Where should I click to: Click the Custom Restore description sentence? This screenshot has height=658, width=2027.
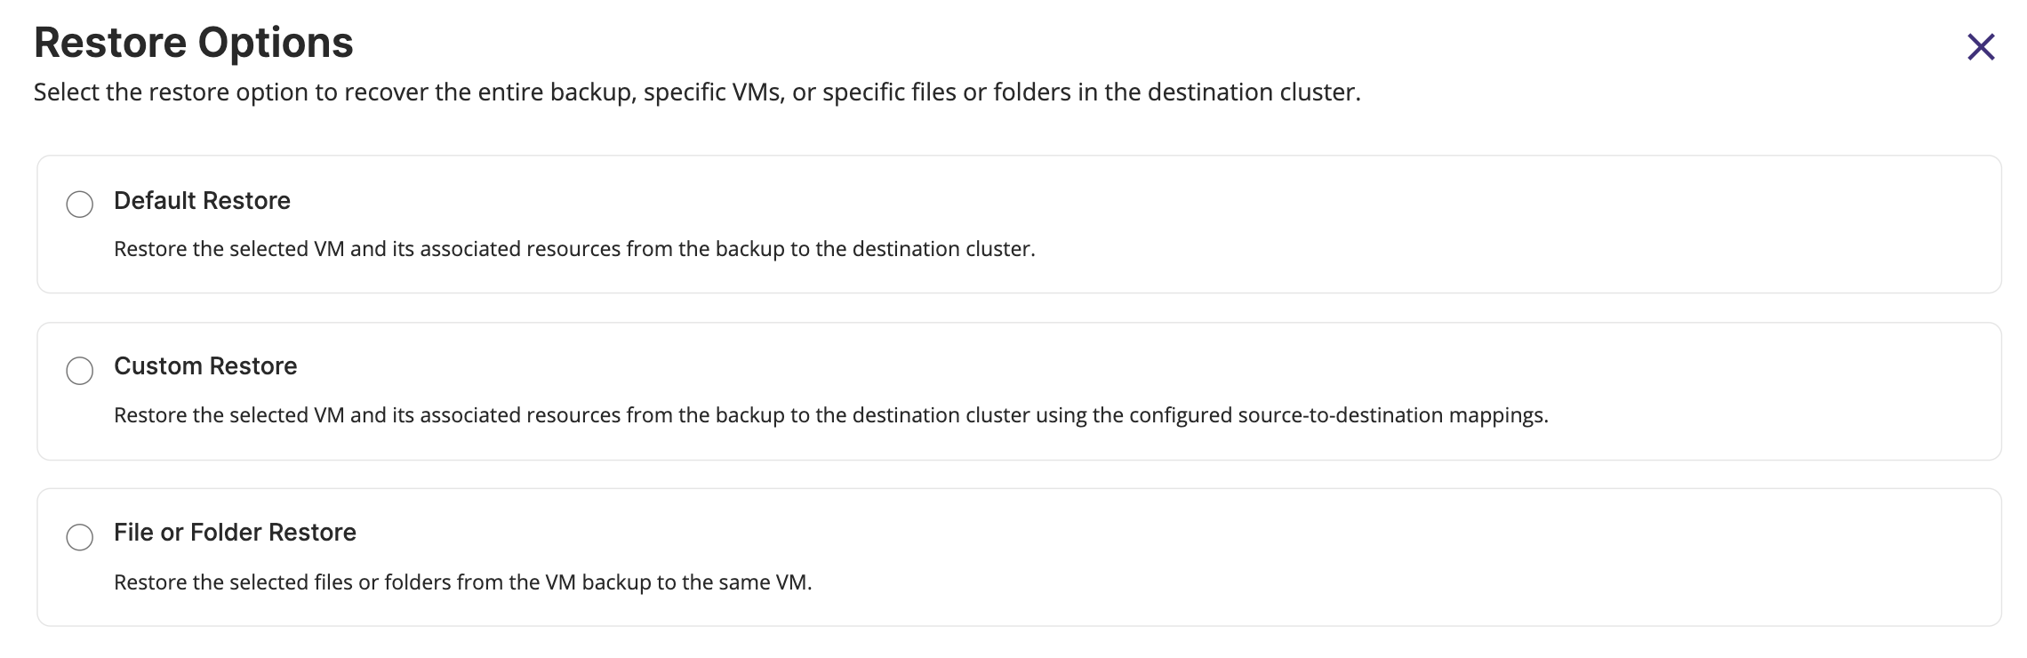[x=830, y=415]
